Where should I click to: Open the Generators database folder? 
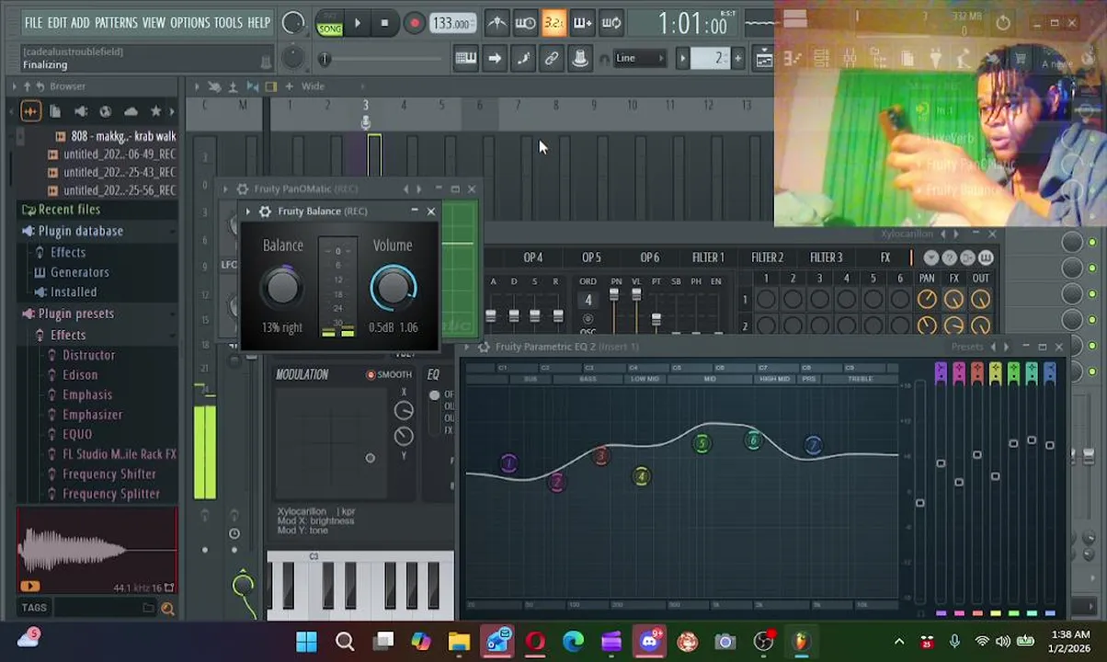click(x=80, y=272)
